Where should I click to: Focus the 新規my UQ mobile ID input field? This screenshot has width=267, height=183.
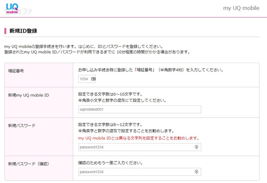coord(140,109)
